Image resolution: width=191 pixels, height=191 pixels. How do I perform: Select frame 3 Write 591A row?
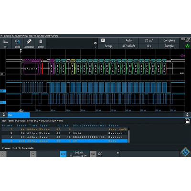[64, 133]
